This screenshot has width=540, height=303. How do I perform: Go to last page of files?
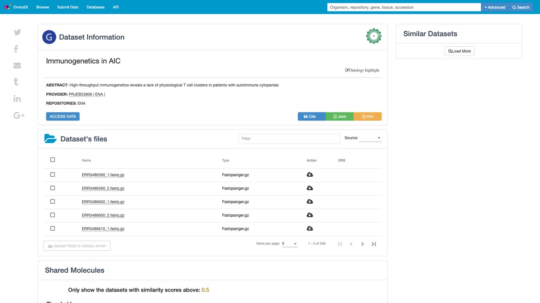374,244
